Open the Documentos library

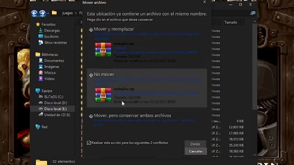click(x=54, y=60)
